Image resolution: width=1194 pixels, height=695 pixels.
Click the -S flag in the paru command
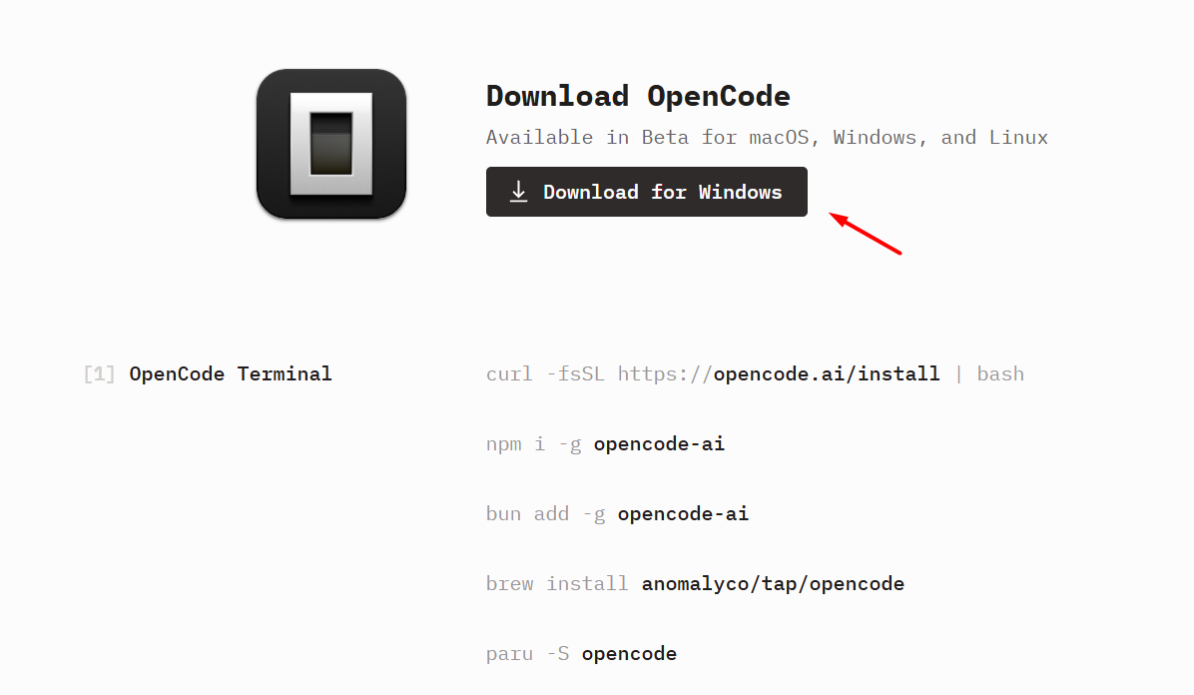tap(559, 653)
